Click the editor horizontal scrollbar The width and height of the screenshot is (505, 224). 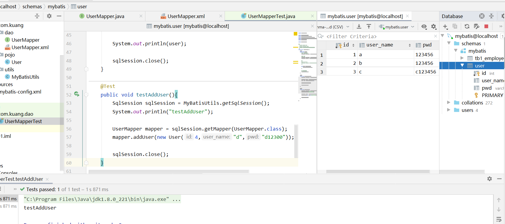(169, 172)
